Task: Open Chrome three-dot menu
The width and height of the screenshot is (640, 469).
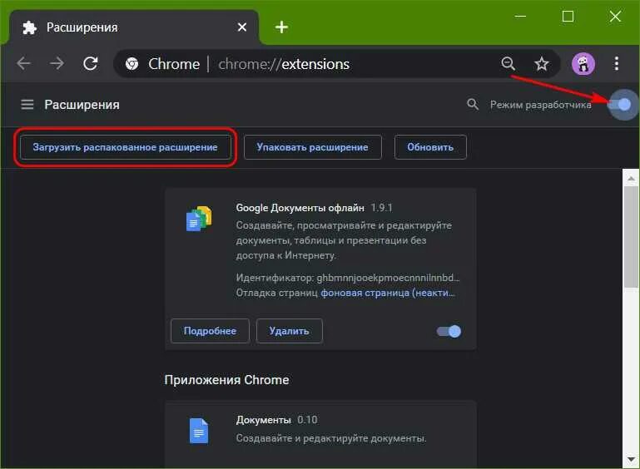Action: click(x=617, y=64)
